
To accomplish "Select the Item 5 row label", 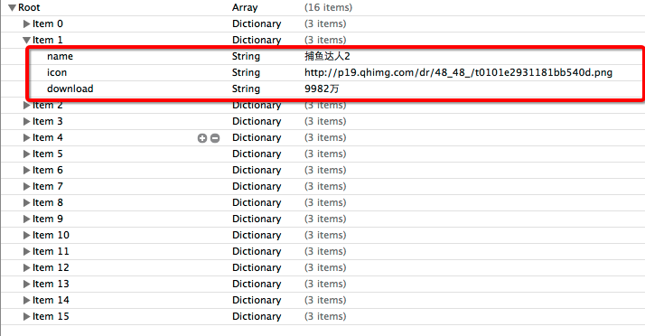I will point(48,154).
